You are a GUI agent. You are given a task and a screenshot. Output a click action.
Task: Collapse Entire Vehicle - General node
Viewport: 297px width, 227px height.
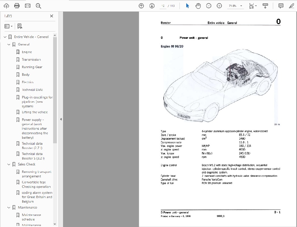click(x=5, y=37)
